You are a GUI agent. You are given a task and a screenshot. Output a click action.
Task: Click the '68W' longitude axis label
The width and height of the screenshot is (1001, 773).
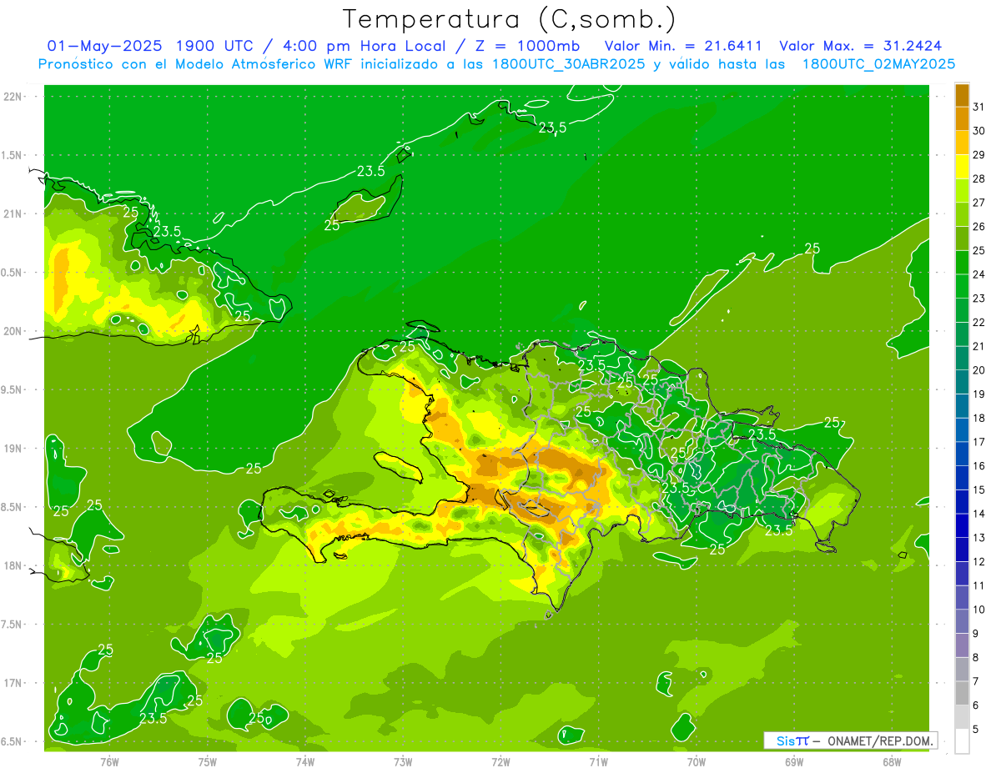click(892, 761)
